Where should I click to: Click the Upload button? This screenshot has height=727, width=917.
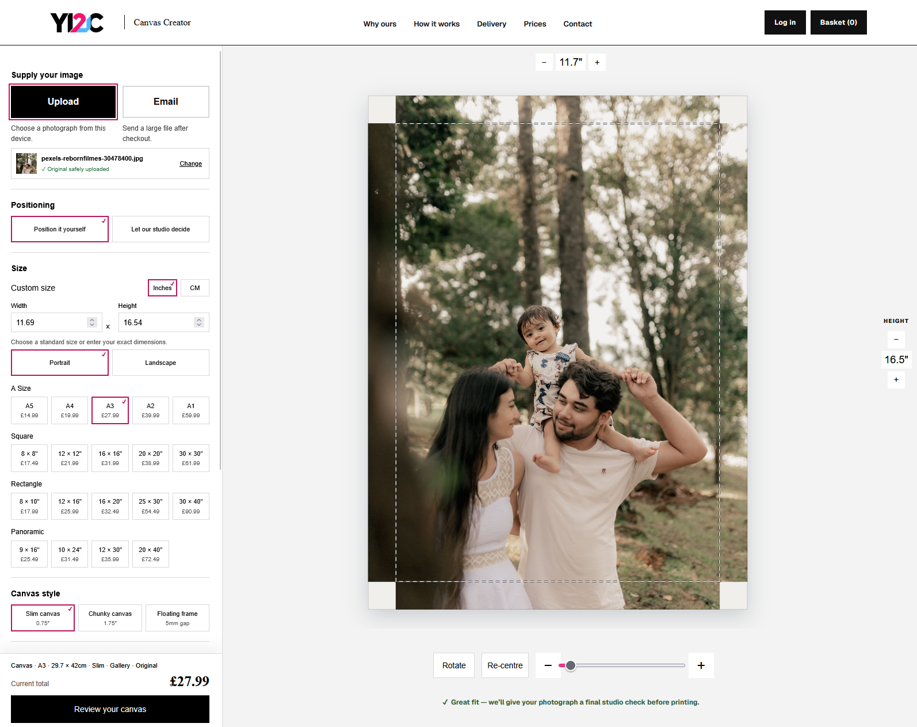(x=63, y=101)
